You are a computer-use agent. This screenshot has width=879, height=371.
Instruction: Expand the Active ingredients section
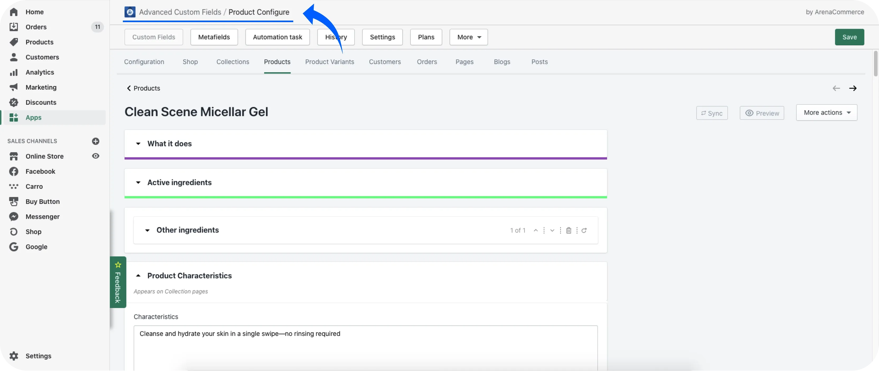point(138,183)
